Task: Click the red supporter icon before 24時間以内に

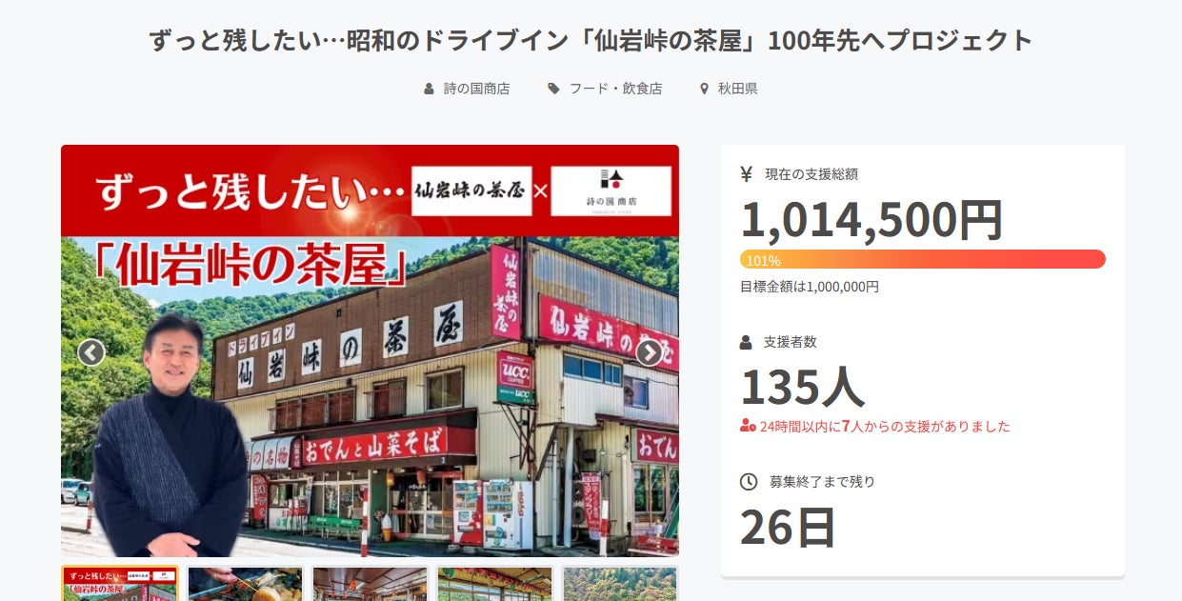Action: click(748, 426)
